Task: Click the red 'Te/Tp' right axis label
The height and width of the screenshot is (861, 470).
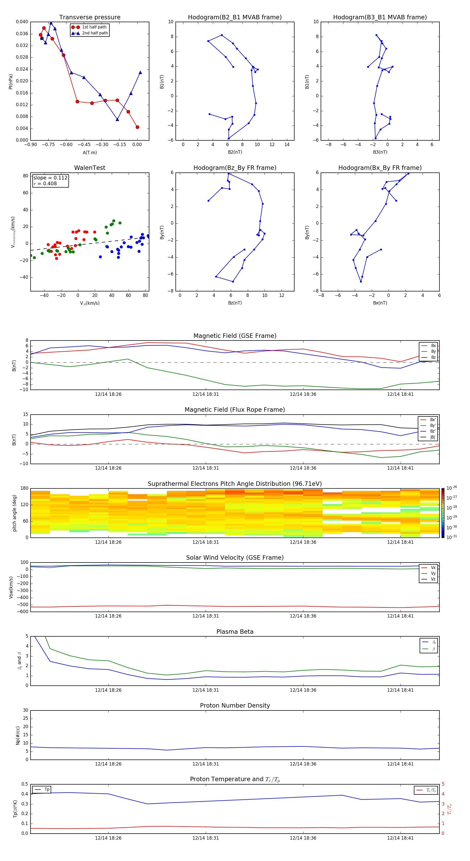Action: tap(449, 809)
